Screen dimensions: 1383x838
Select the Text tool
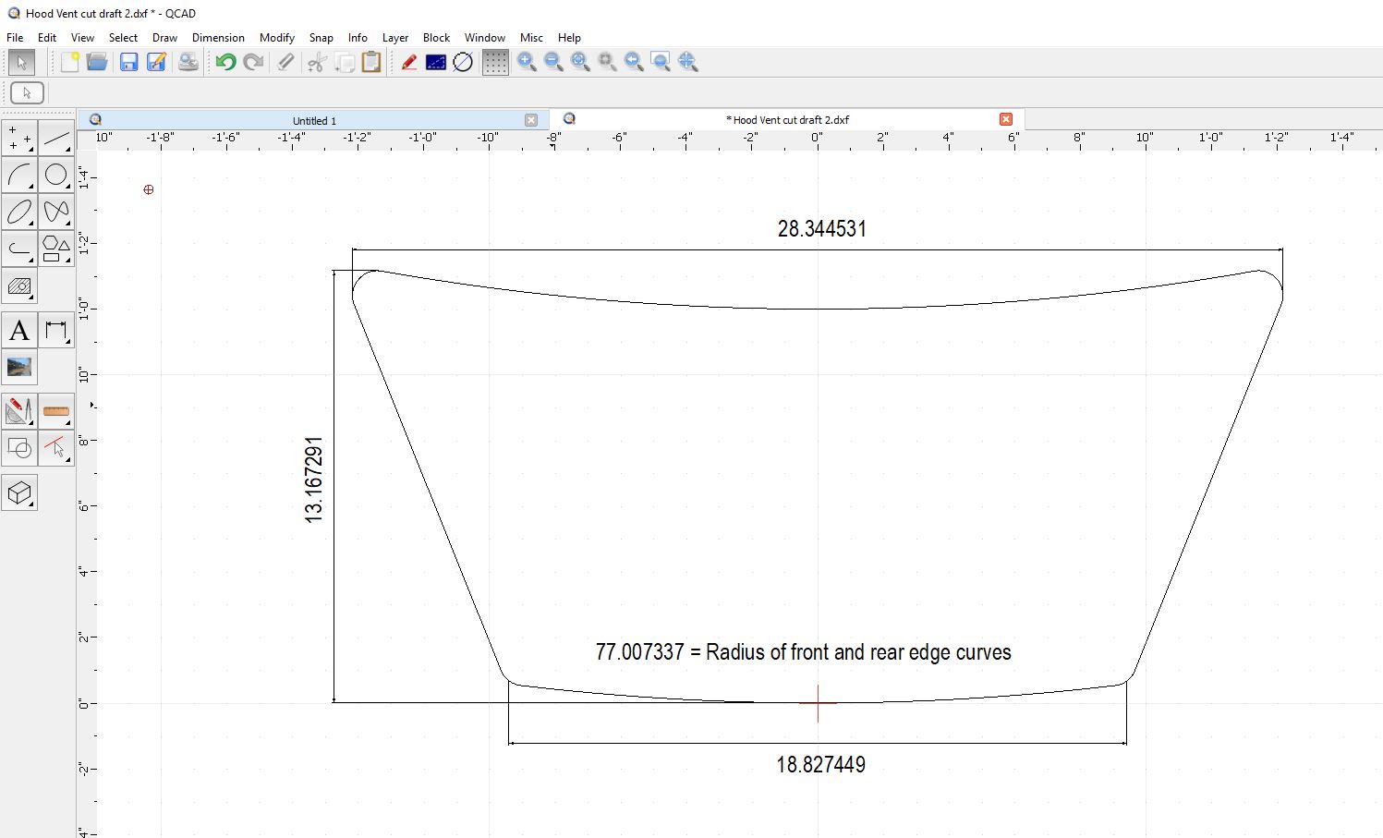click(19, 331)
